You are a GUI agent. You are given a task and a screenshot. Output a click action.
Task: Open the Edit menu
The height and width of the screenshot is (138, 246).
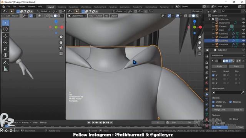click(14, 7)
